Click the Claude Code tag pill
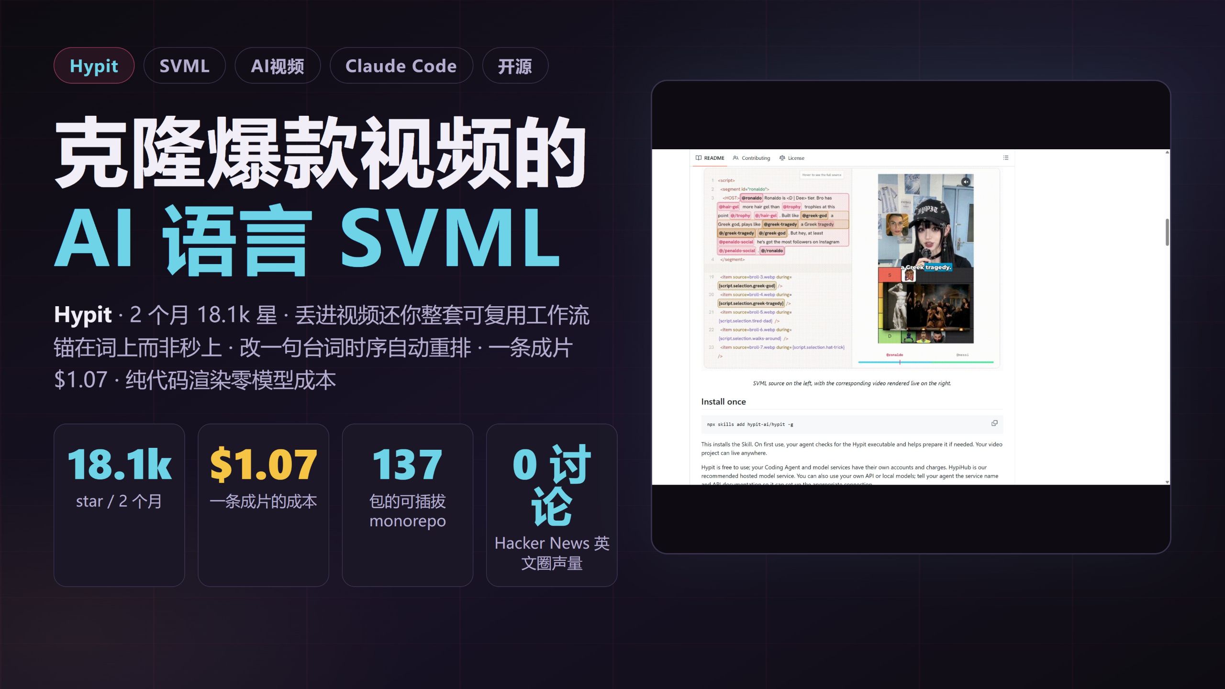The width and height of the screenshot is (1225, 689). (401, 66)
